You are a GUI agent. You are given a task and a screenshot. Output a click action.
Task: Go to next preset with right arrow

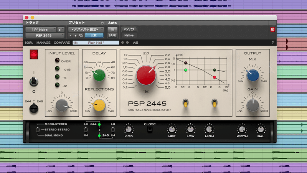click(127, 43)
